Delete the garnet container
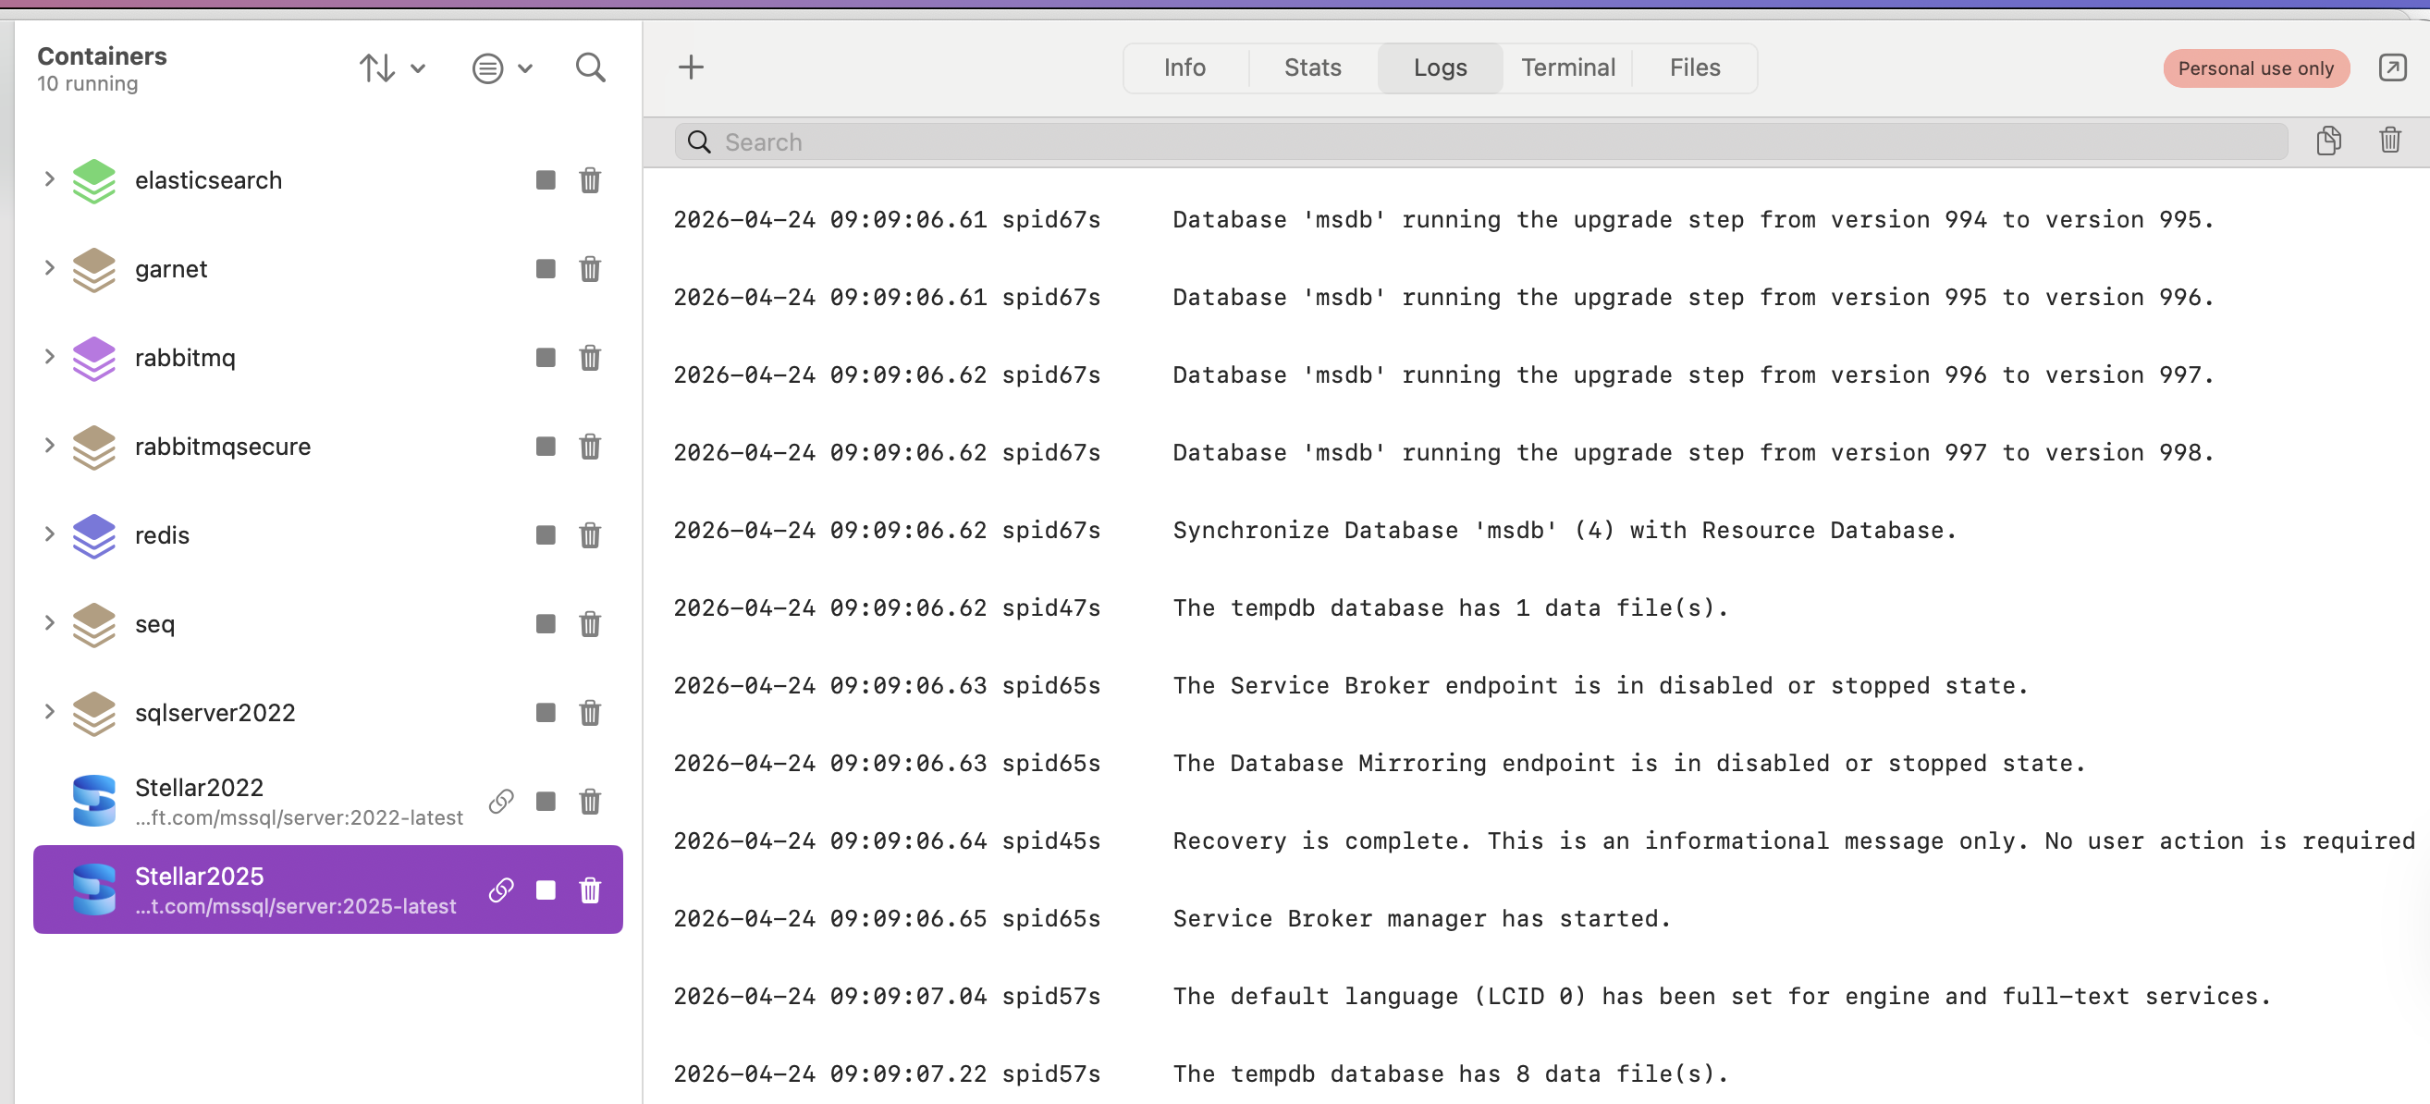 tap(590, 269)
